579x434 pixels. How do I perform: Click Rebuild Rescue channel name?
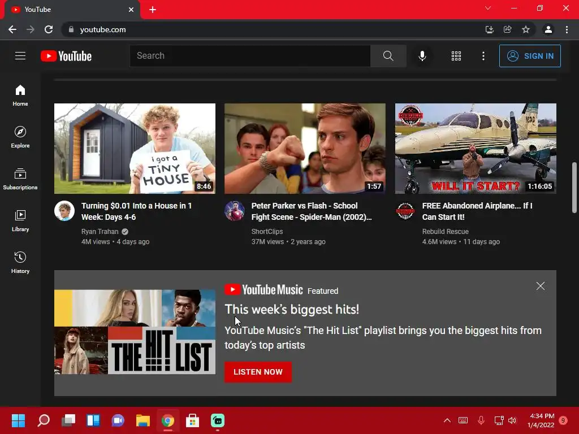446,231
